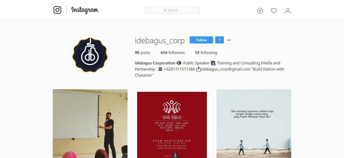The image size is (344, 158).
Task: Select the 98 posts count
Action: tap(143, 53)
